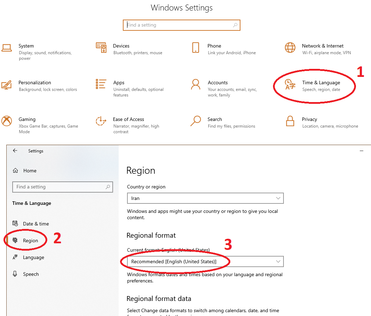
Task: Click the Speech microphone icon in sidebar
Action: (15, 274)
